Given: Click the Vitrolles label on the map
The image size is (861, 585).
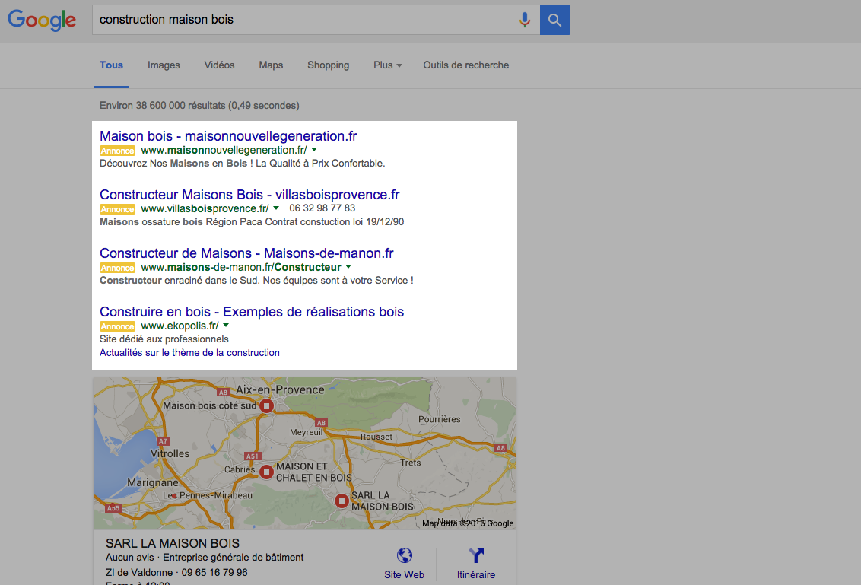Looking at the screenshot, I should (x=170, y=453).
